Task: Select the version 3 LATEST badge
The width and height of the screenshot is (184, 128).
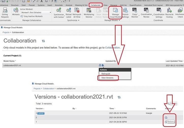Action: click(x=41, y=113)
